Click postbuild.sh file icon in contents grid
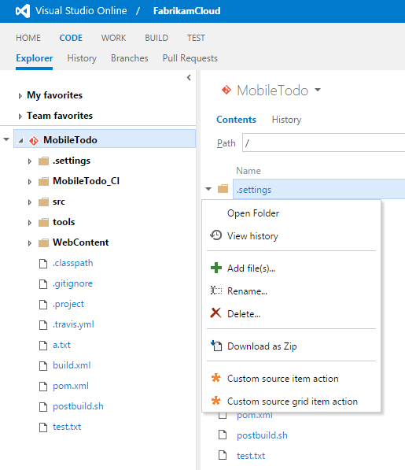 223,435
